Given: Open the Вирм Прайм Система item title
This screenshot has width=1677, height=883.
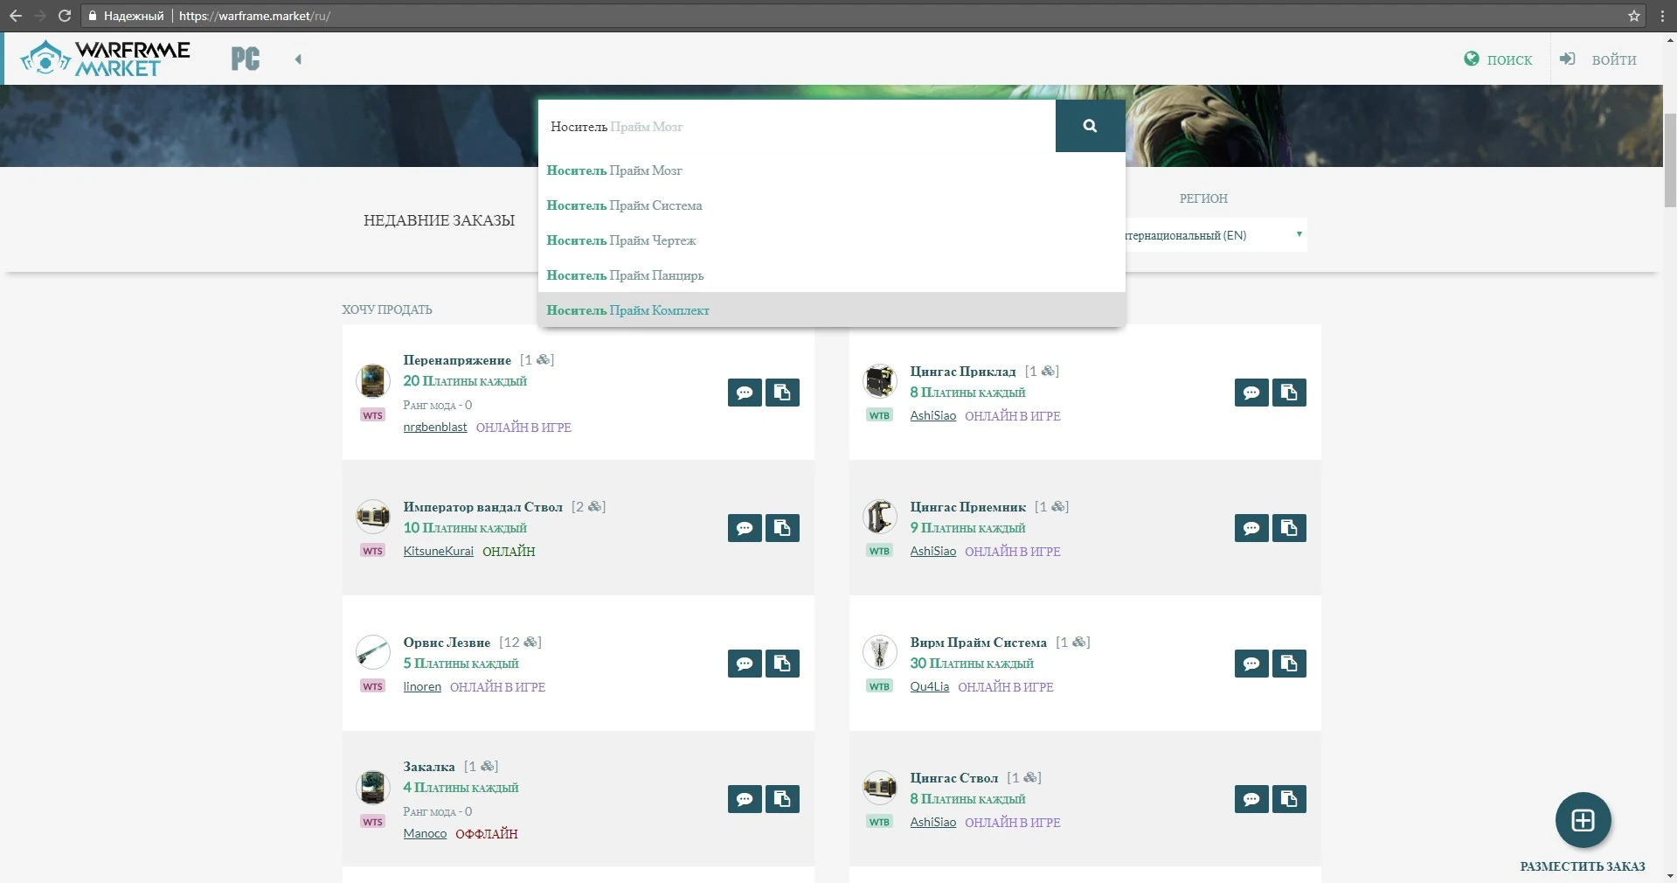Looking at the screenshot, I should coord(978,643).
